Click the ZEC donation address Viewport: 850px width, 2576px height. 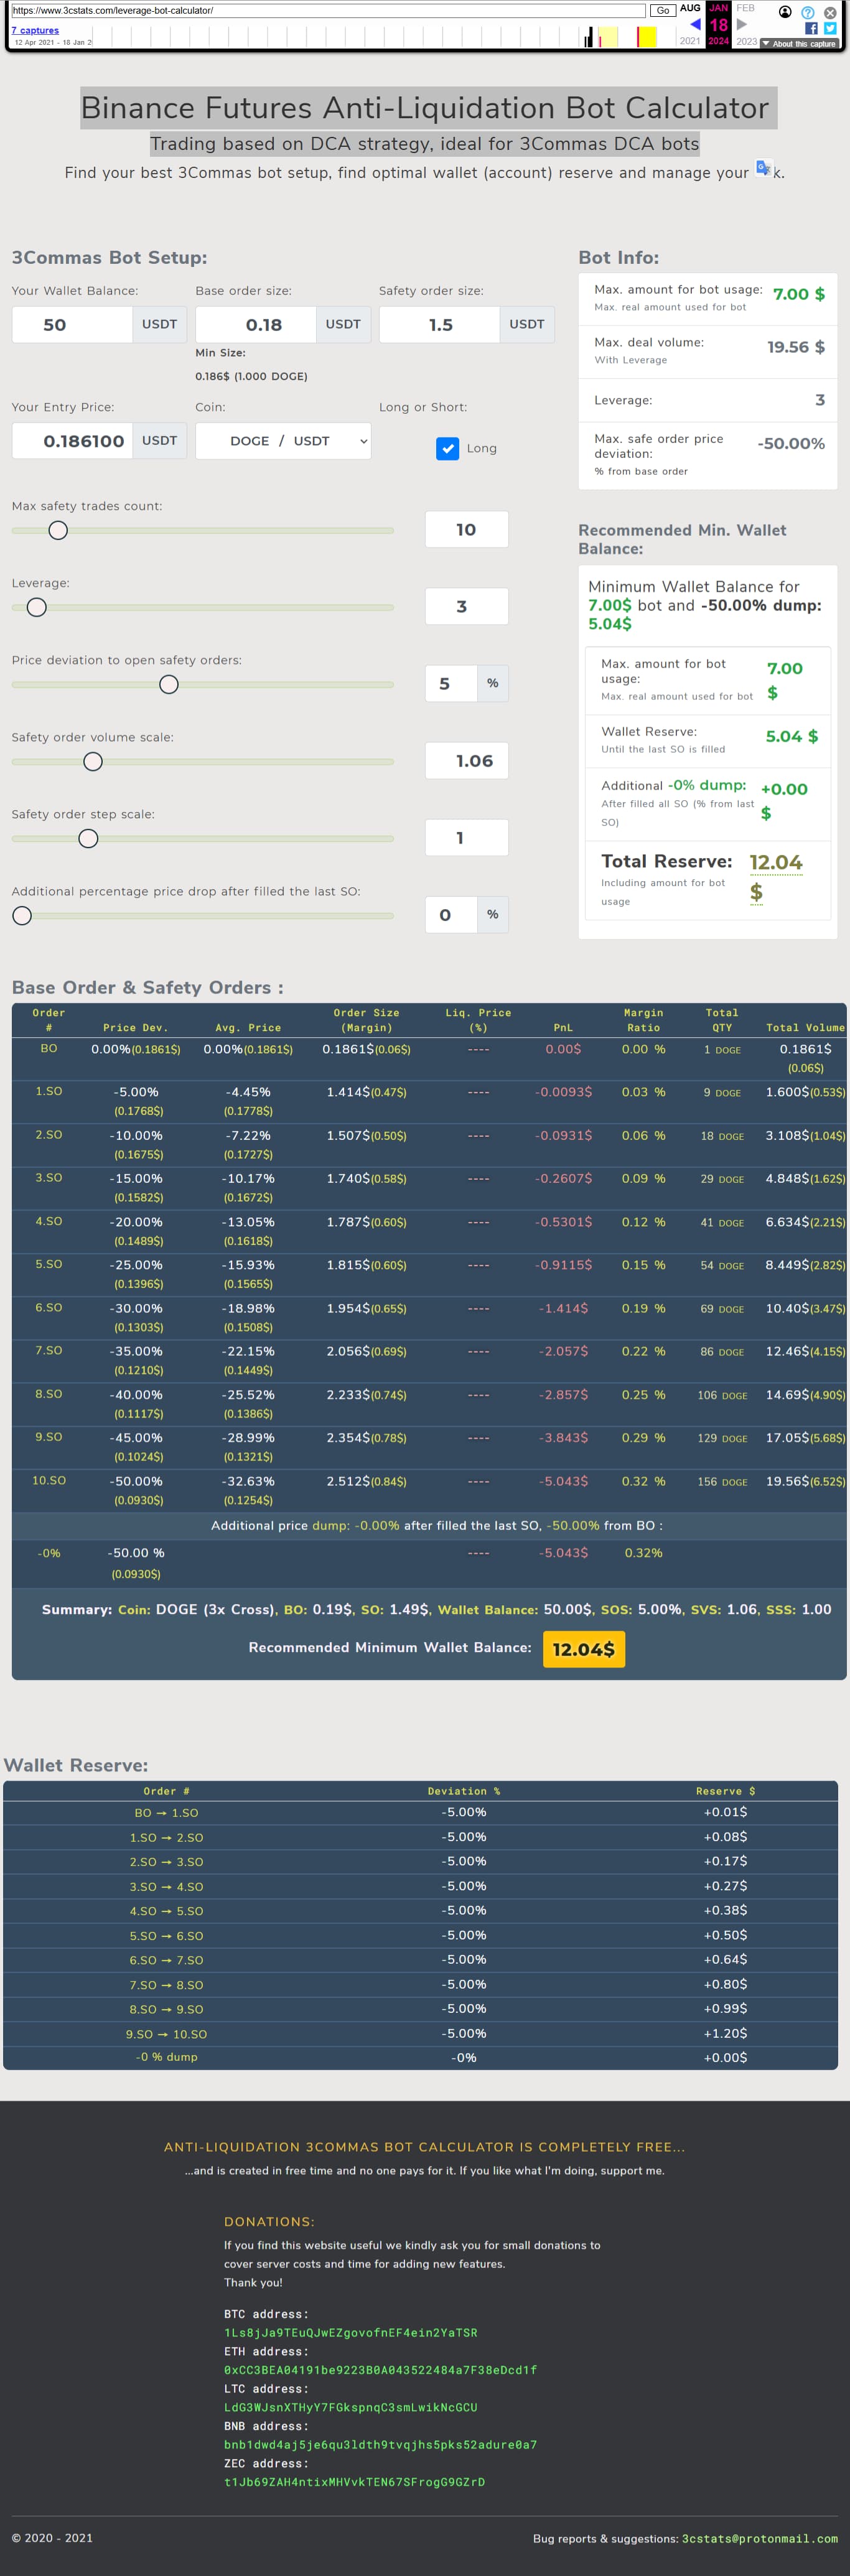(354, 2482)
